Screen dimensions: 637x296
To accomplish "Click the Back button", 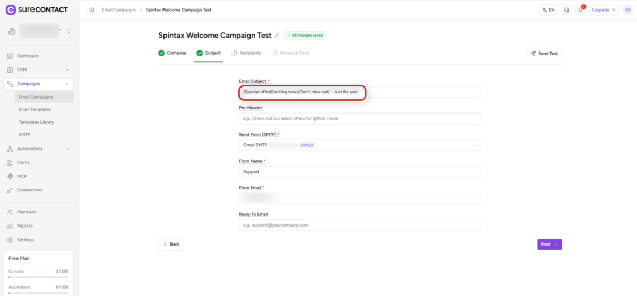I will tap(171, 244).
